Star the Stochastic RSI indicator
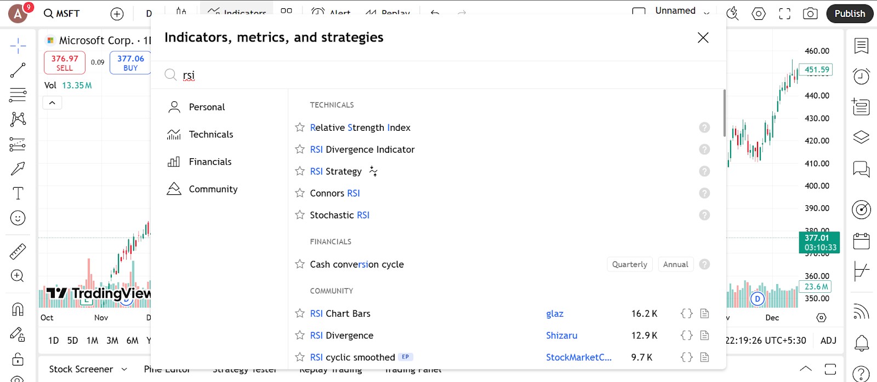Viewport: 877px width, 382px height. click(300, 215)
